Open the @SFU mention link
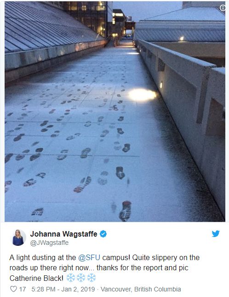This screenshot has height=297, width=229. click(89, 258)
